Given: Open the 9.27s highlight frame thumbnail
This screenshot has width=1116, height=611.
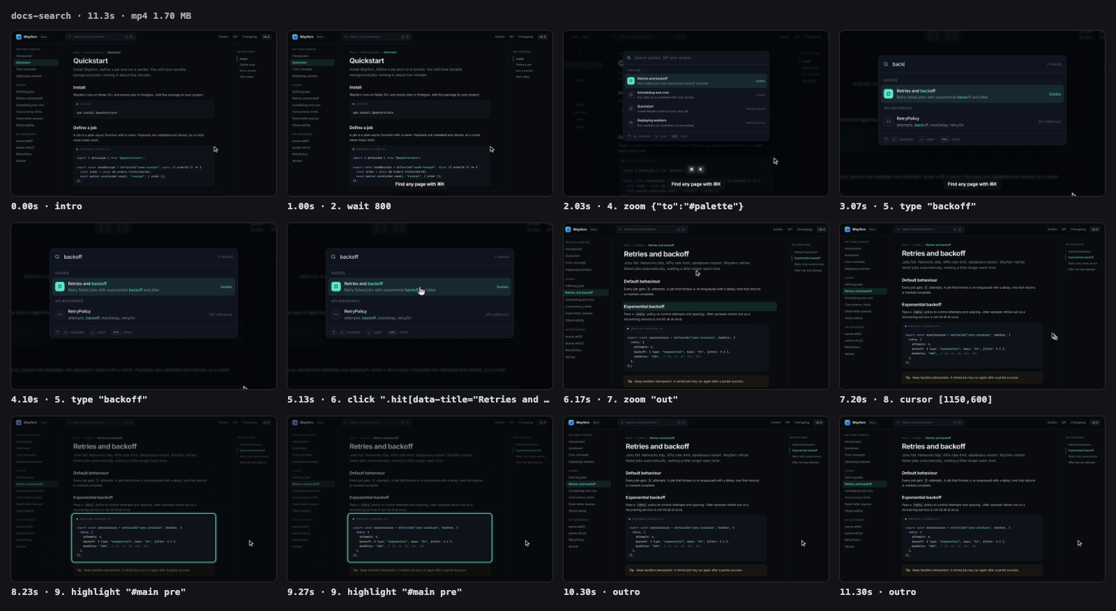Looking at the screenshot, I should coord(420,499).
